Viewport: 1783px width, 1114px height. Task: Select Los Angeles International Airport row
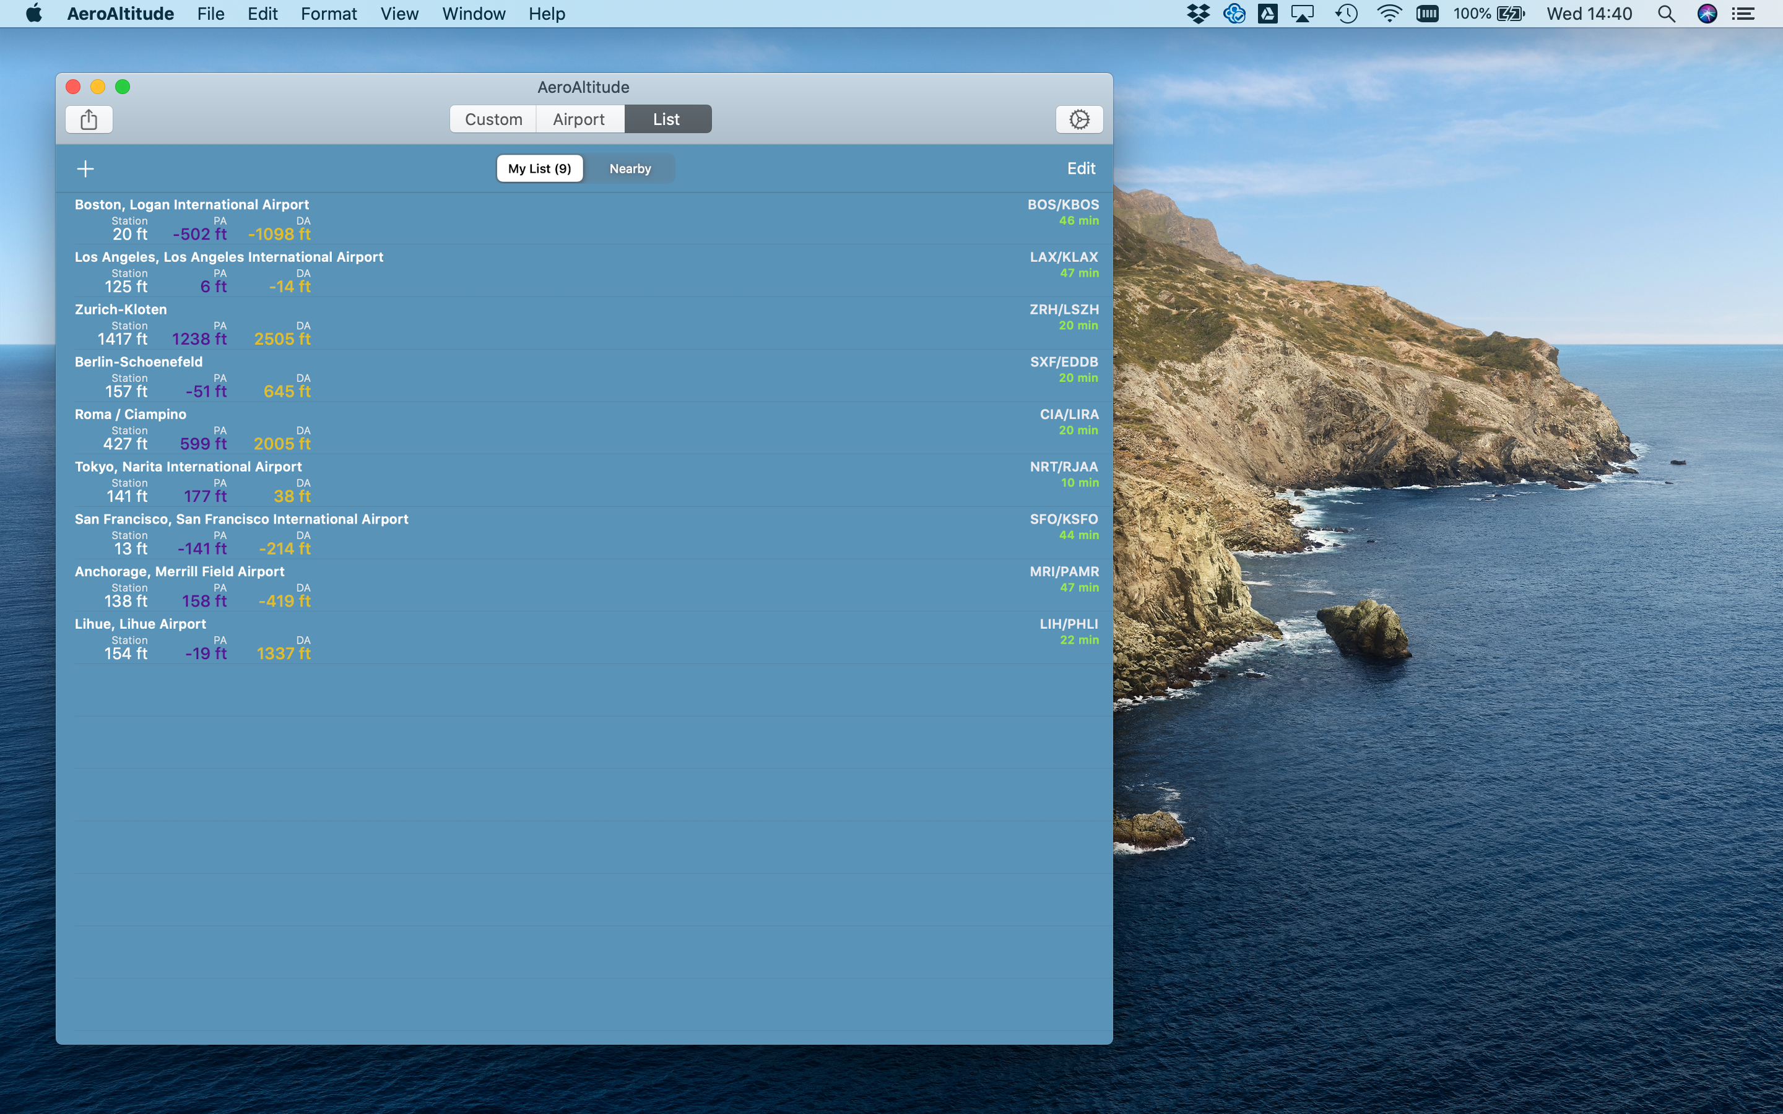tap(584, 271)
